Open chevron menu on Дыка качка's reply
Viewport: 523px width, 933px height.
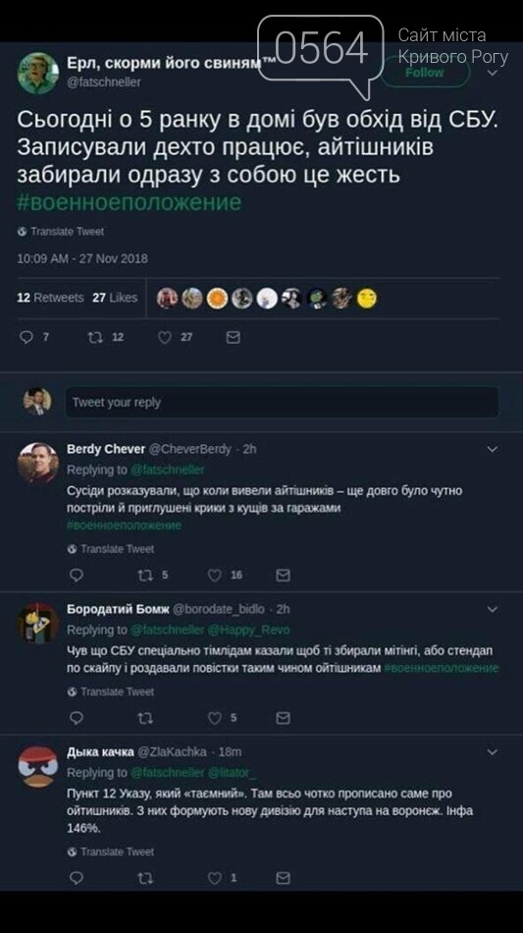tap(493, 752)
